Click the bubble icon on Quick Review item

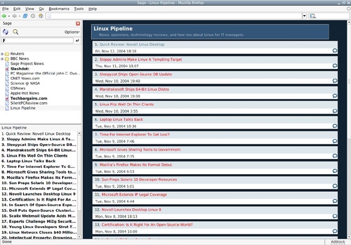coord(335,50)
